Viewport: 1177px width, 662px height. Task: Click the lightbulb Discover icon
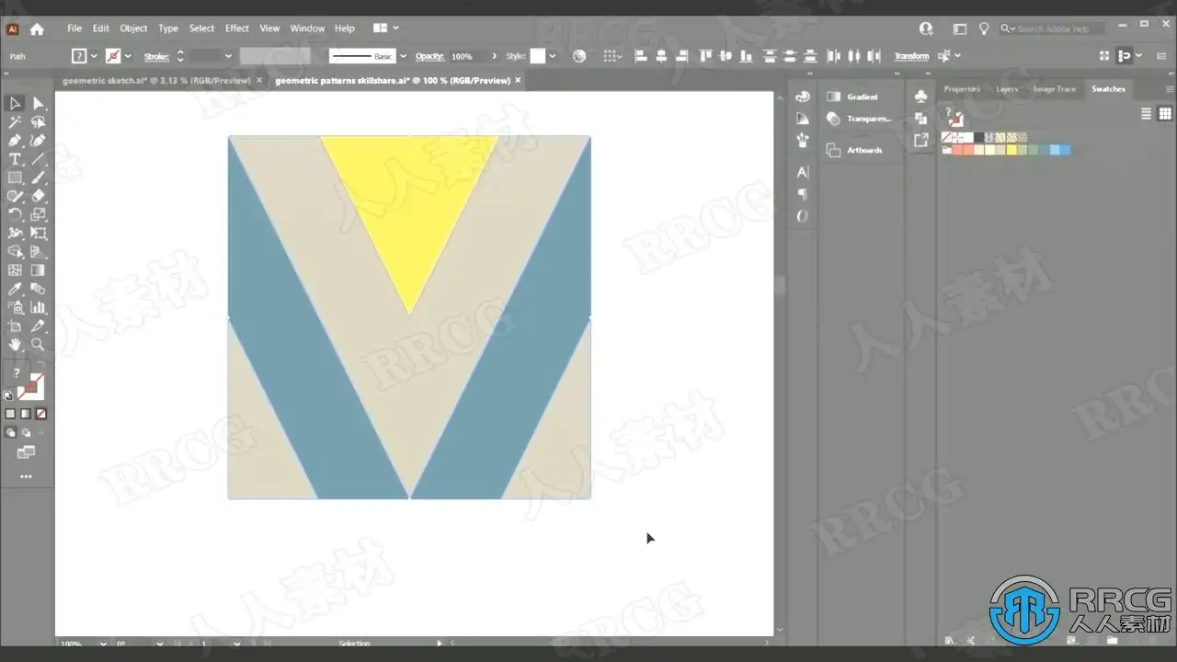pos(984,29)
